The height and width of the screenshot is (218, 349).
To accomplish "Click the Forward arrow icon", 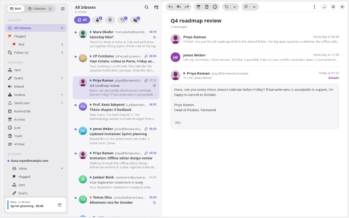I will click(x=187, y=7).
